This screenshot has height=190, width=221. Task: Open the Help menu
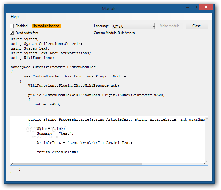(15, 17)
